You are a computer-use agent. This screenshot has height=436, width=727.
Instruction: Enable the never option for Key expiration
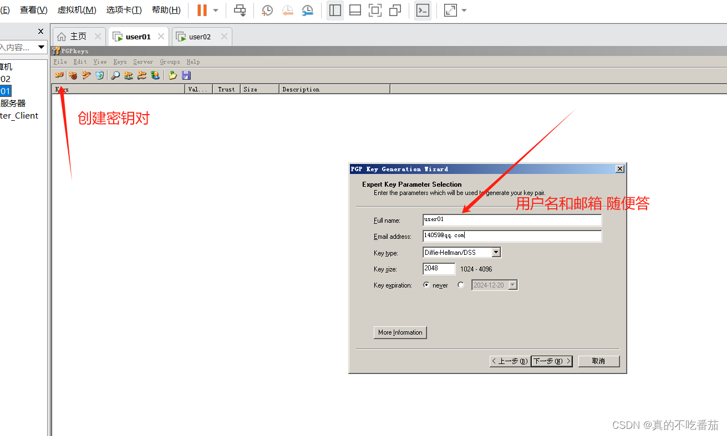tap(426, 285)
